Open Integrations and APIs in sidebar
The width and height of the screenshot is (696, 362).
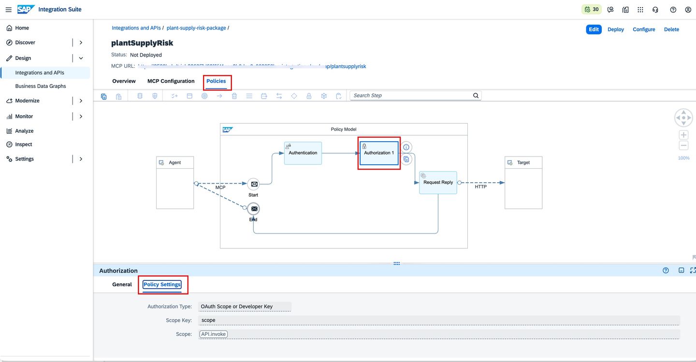tap(45, 72)
